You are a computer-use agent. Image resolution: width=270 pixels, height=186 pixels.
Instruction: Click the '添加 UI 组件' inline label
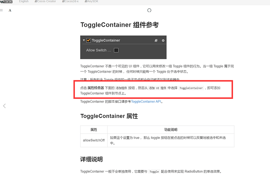click(x=158, y=88)
